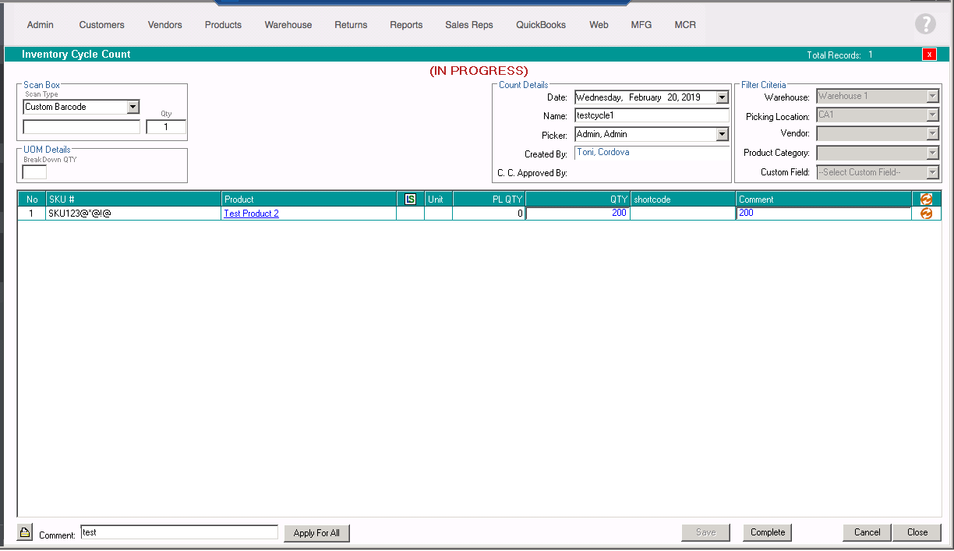Open the Warehouse menu
954x551 pixels.
pyautogui.click(x=288, y=25)
